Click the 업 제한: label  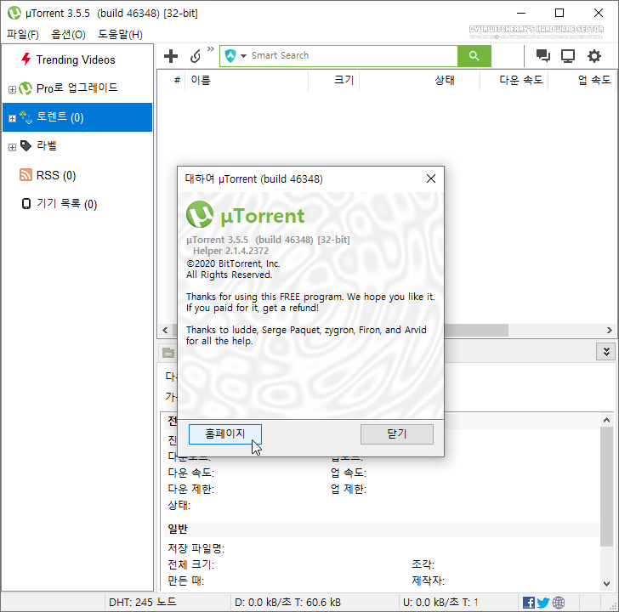349,490
